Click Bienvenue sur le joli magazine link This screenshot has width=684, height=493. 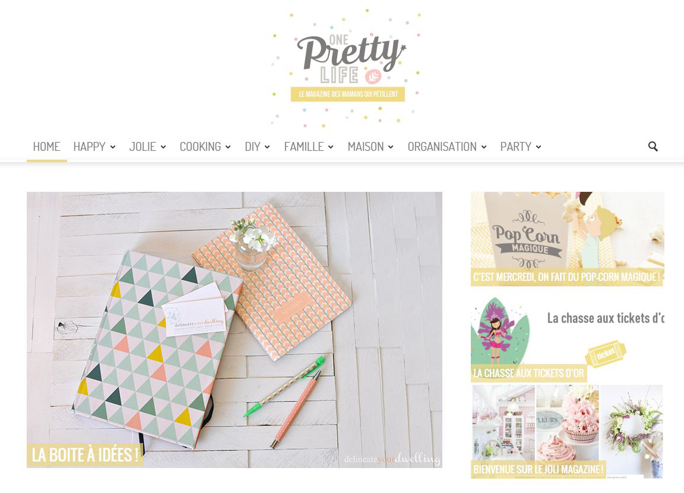point(539,469)
